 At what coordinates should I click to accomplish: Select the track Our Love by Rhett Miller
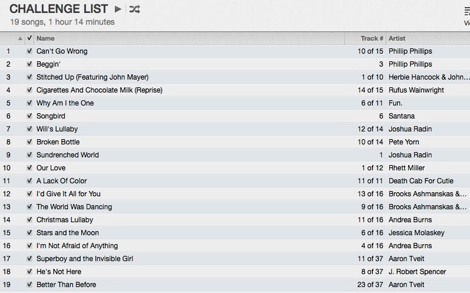[51, 168]
